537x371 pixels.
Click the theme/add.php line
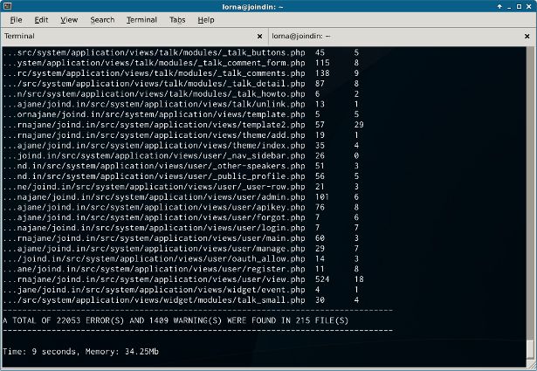tap(181, 135)
